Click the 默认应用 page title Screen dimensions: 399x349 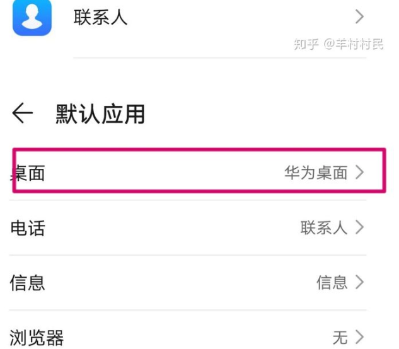tap(100, 114)
